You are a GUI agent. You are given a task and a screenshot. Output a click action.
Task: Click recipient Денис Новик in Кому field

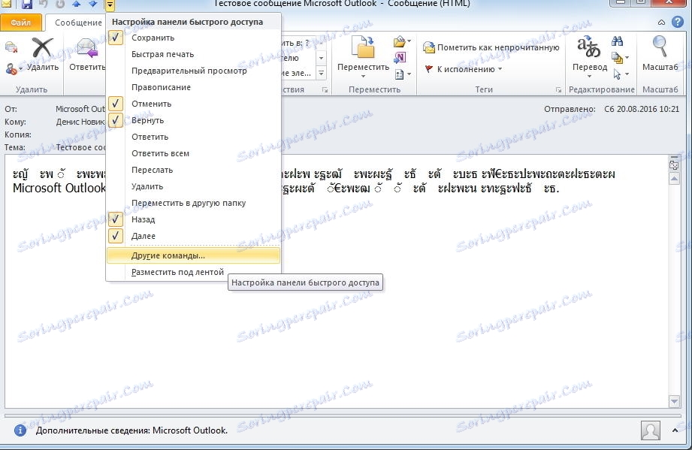[80, 122]
